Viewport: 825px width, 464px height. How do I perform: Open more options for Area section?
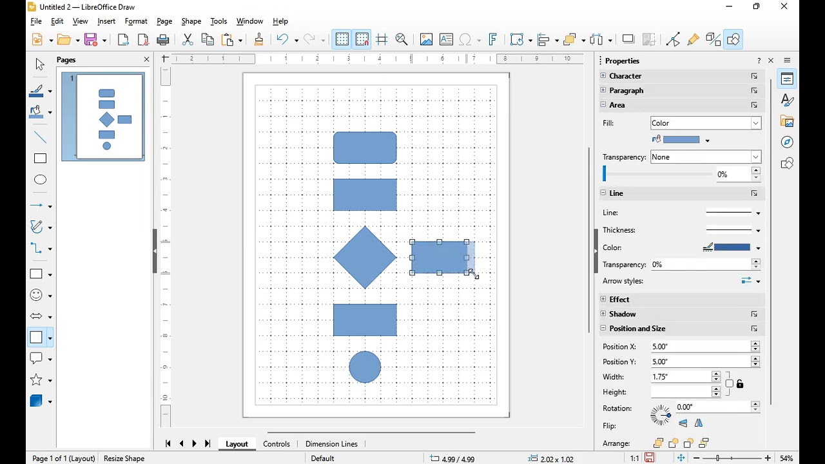click(754, 105)
